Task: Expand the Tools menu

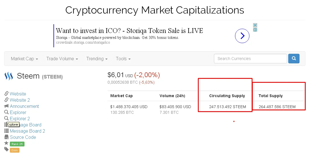Action: [123, 59]
